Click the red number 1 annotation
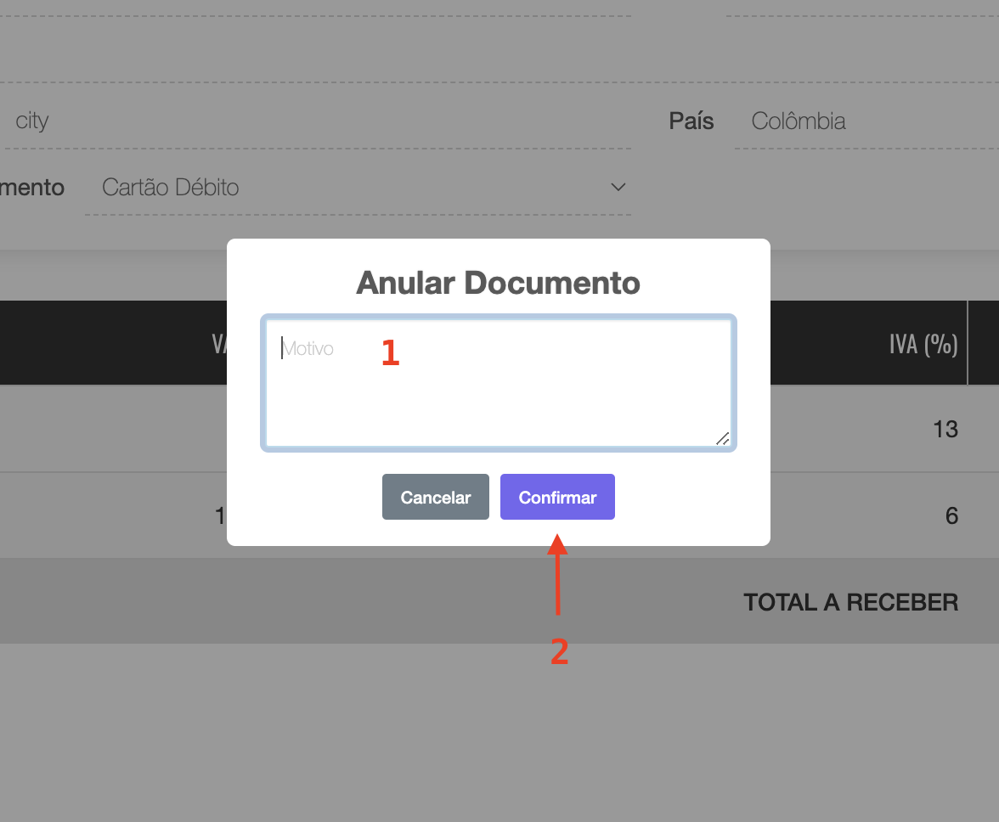The image size is (999, 822). [x=390, y=353]
